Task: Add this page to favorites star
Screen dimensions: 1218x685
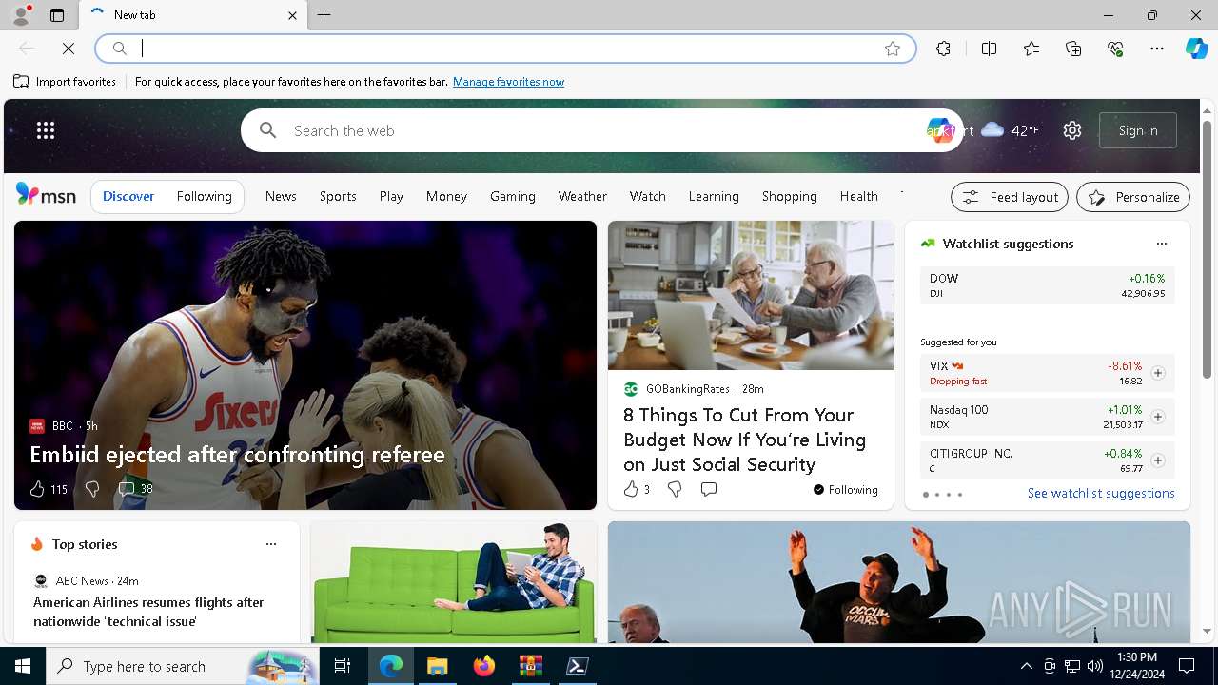Action: point(893,49)
